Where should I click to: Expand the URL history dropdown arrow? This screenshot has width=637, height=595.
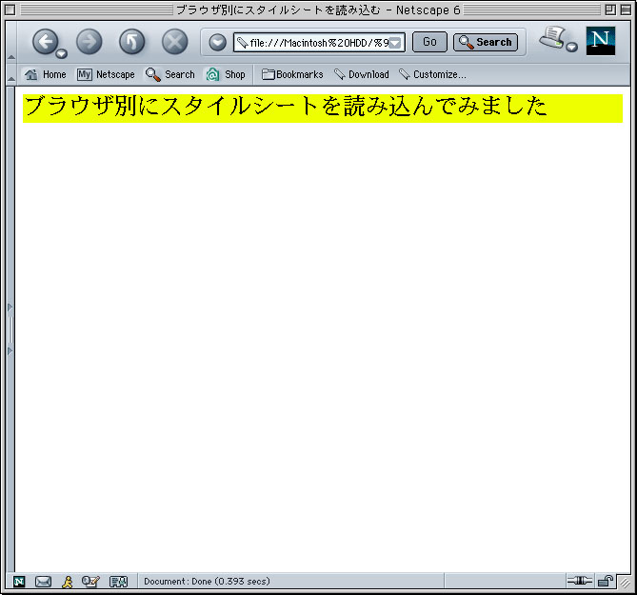[x=395, y=43]
